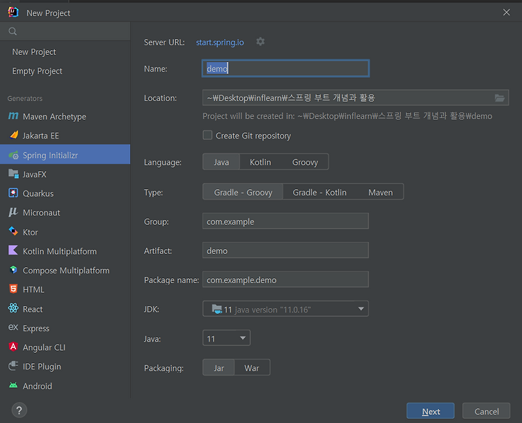This screenshot has height=423, width=522.
Task: Click the JavaFX generator icon
Action: 13,174
